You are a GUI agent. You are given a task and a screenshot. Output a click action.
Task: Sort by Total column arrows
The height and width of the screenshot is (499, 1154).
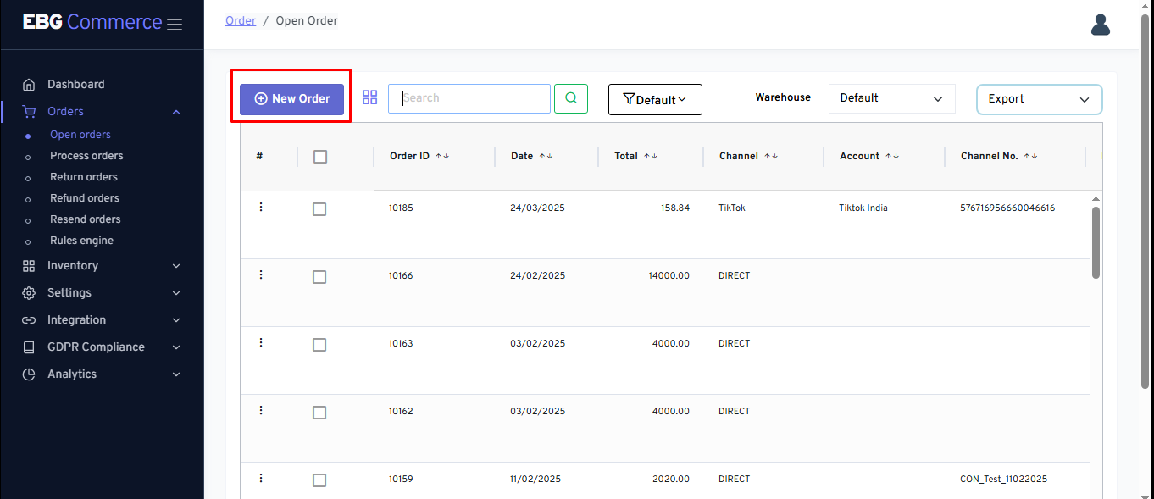pos(650,157)
